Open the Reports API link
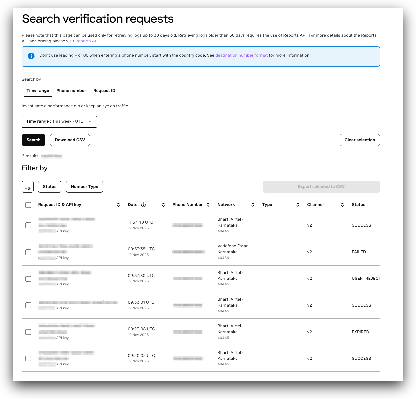This screenshot has width=416, height=399. [87, 41]
